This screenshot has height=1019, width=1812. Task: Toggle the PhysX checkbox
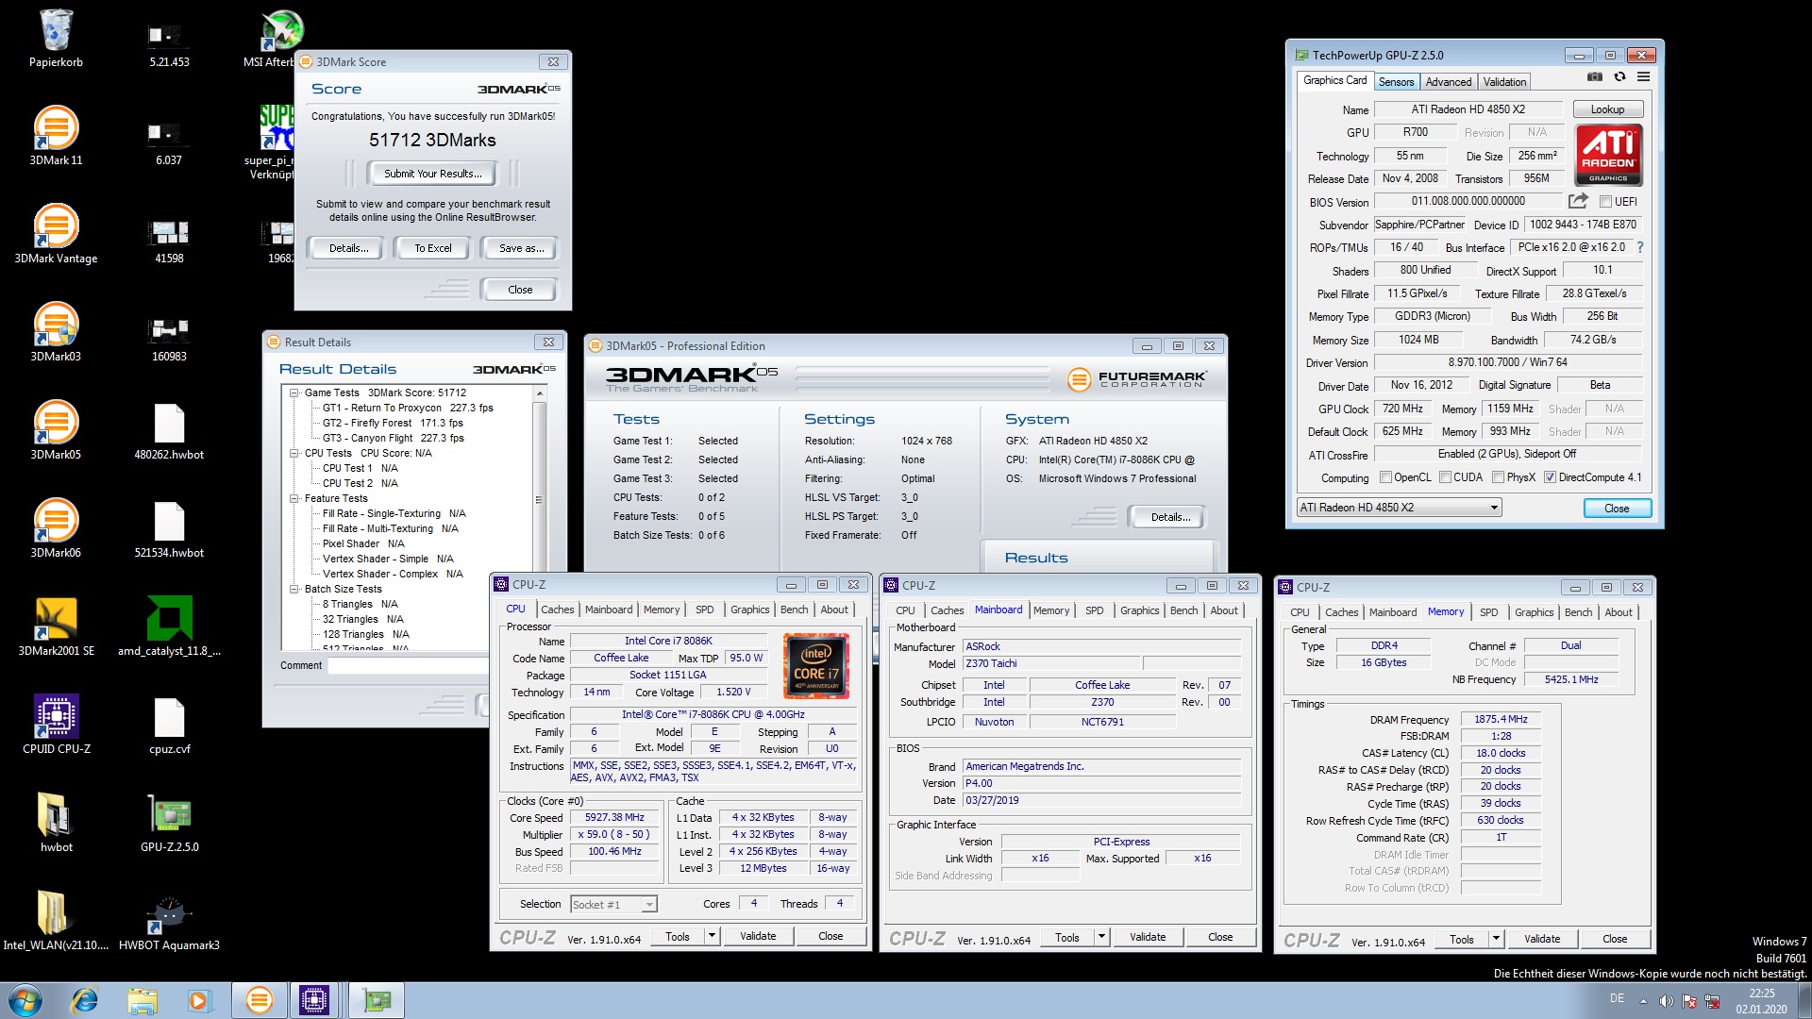pos(1498,477)
